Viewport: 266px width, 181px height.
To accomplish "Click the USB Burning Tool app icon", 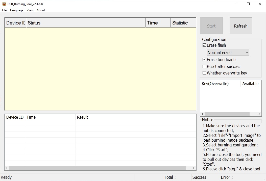I will click(4, 4).
